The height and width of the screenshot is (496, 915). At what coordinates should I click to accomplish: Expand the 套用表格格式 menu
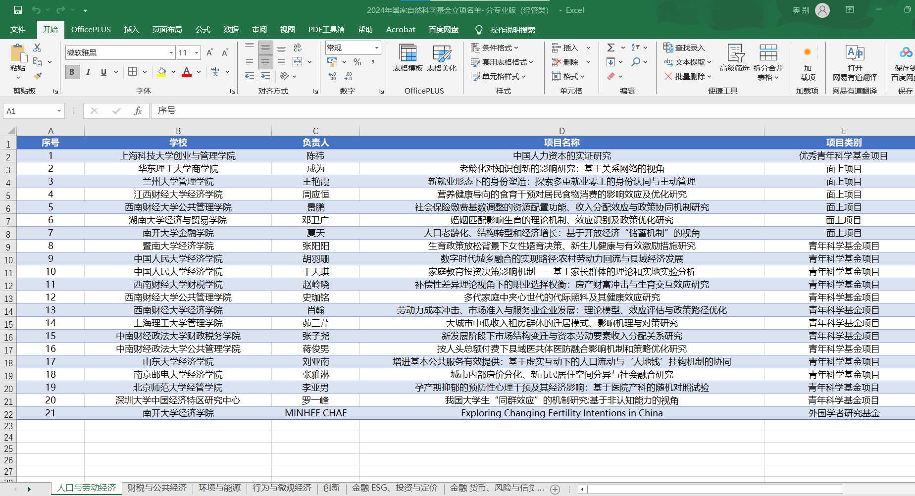502,62
